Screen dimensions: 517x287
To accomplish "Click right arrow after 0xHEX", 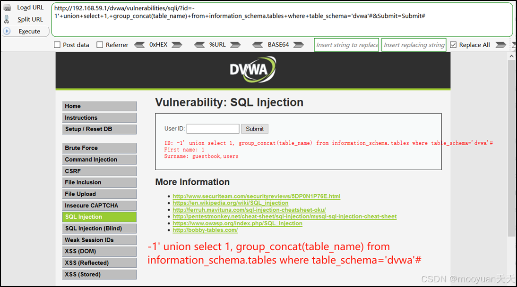I will coord(177,45).
